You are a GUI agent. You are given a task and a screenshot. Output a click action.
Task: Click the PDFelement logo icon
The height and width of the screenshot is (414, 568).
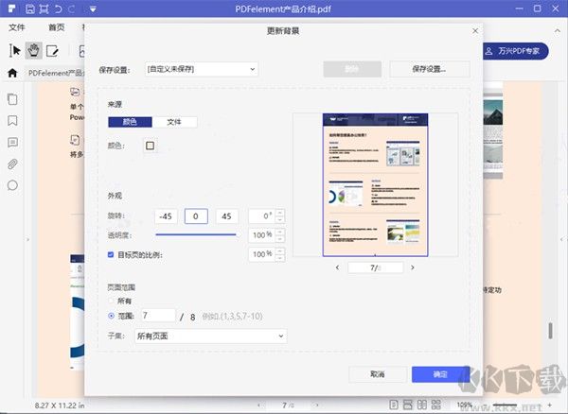[x=11, y=9]
